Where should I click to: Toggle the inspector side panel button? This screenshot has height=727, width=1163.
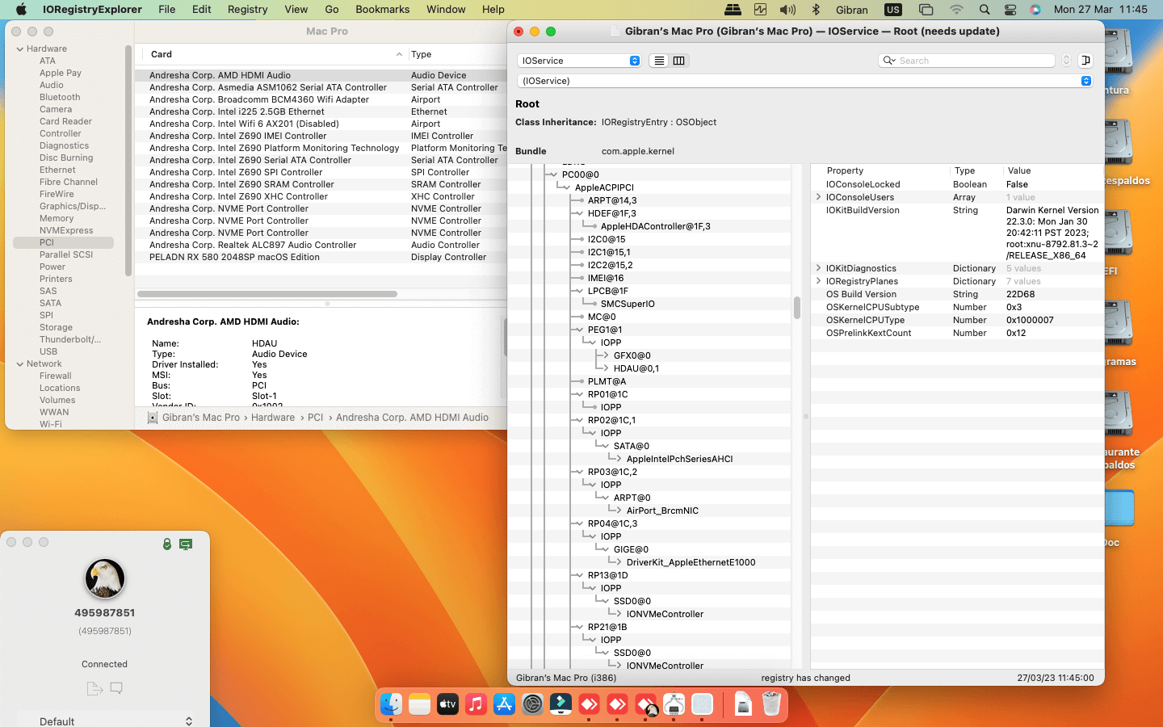[x=1085, y=61]
